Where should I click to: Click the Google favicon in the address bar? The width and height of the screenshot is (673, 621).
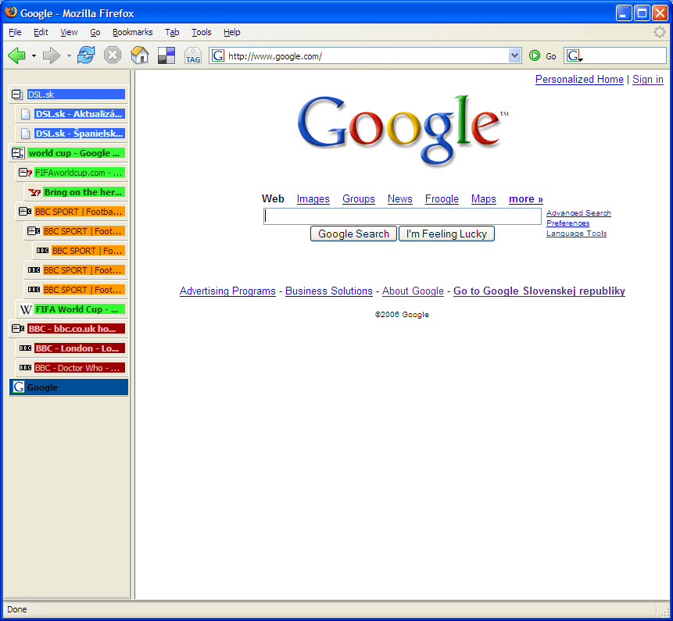pyautogui.click(x=218, y=55)
